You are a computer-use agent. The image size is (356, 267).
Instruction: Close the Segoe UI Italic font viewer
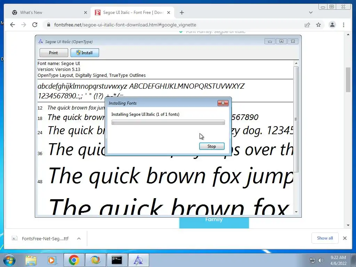[x=293, y=41]
